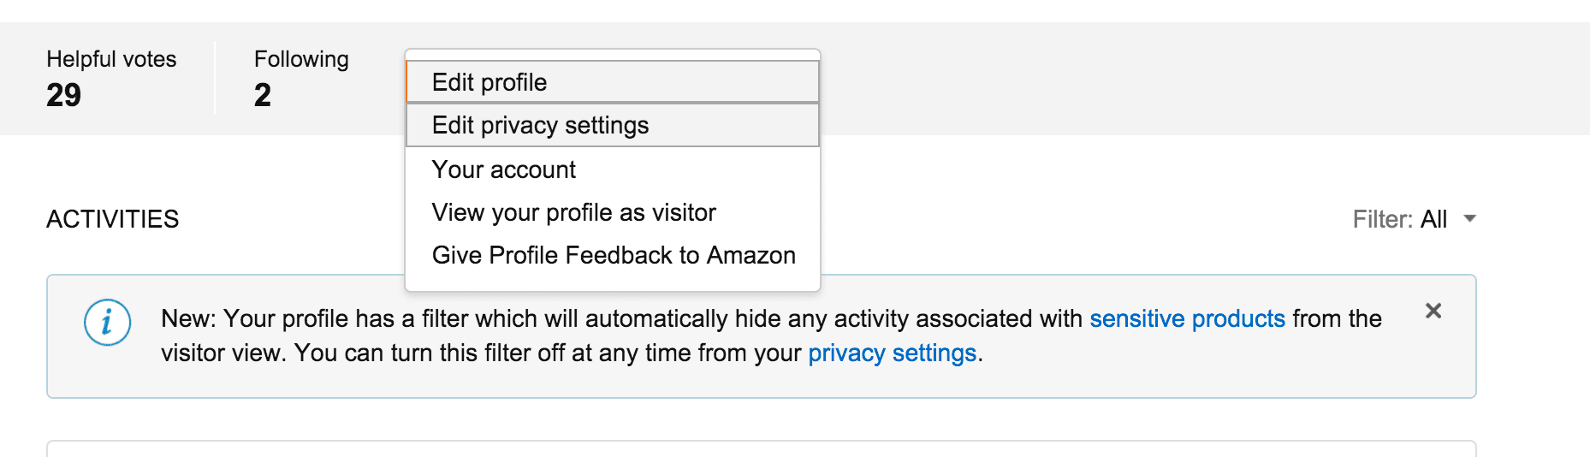Click the blue info icon in the notice
This screenshot has height=457, width=1590.
tap(107, 323)
